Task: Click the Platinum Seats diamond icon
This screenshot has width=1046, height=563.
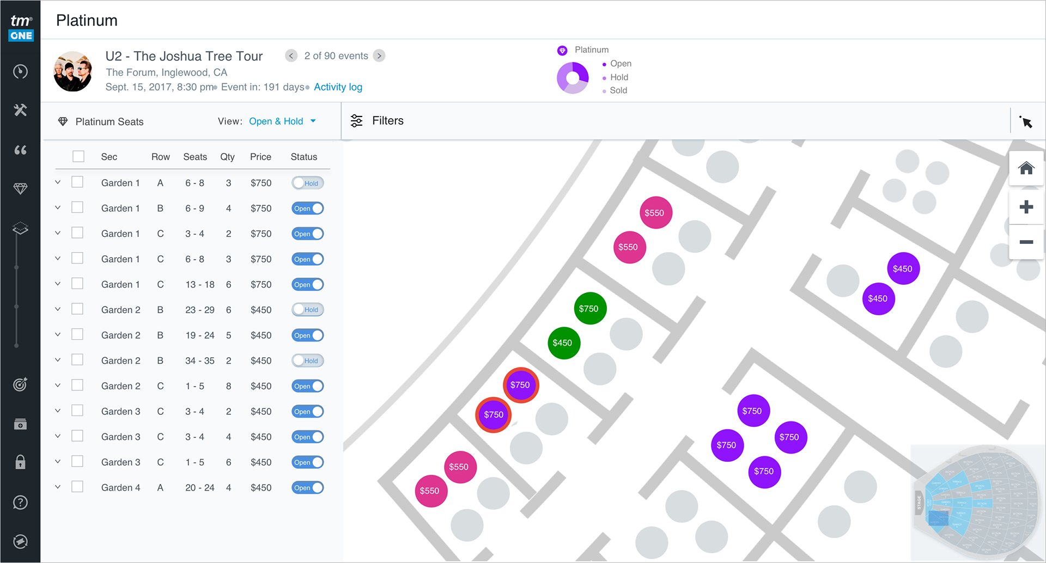Action: pyautogui.click(x=63, y=121)
